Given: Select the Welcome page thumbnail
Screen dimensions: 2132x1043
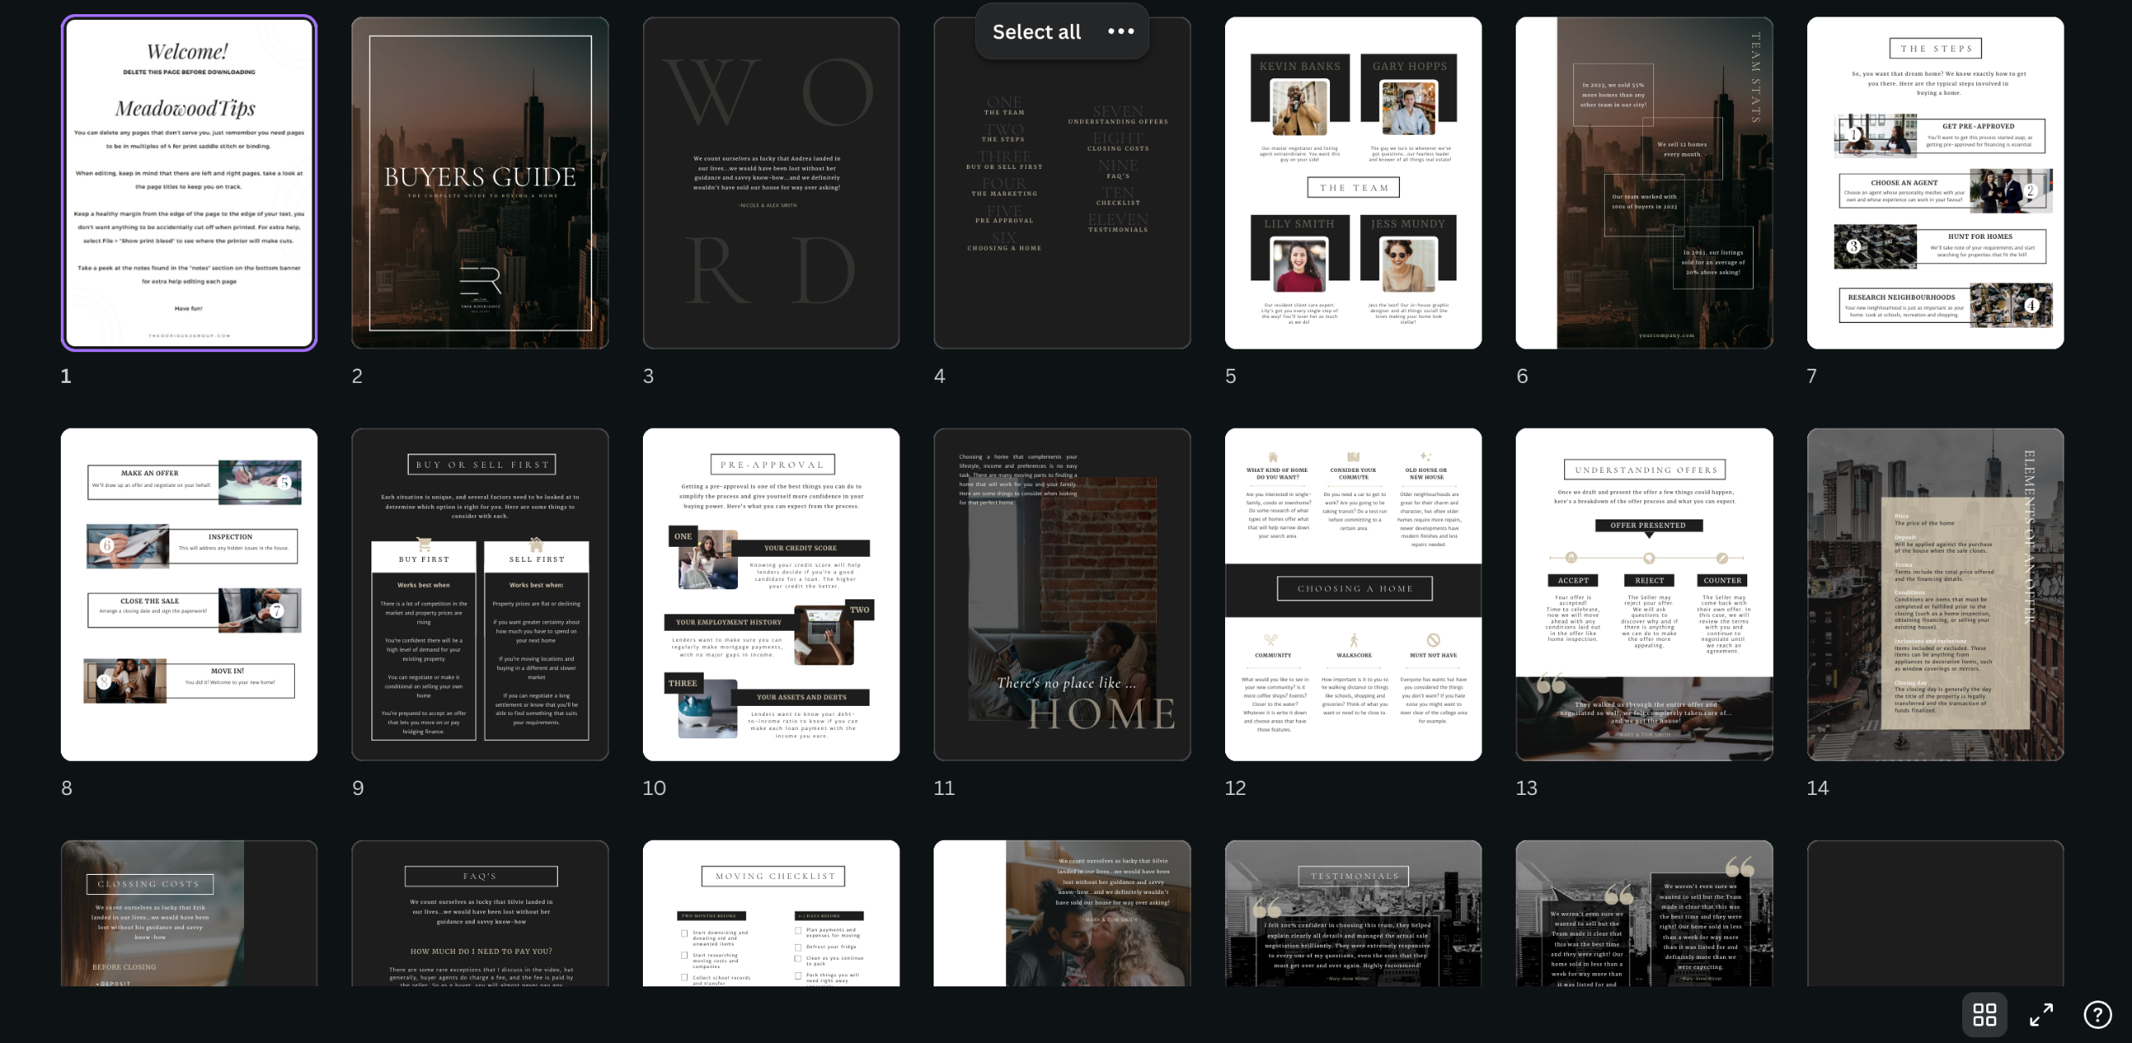Looking at the screenshot, I should [189, 183].
